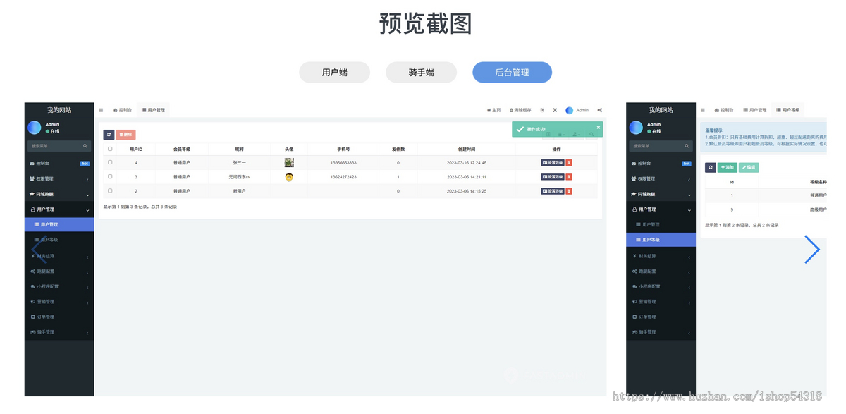Select highlighted 用户管理 submenu in left preview sidebar
The width and height of the screenshot is (846, 414).
[59, 224]
